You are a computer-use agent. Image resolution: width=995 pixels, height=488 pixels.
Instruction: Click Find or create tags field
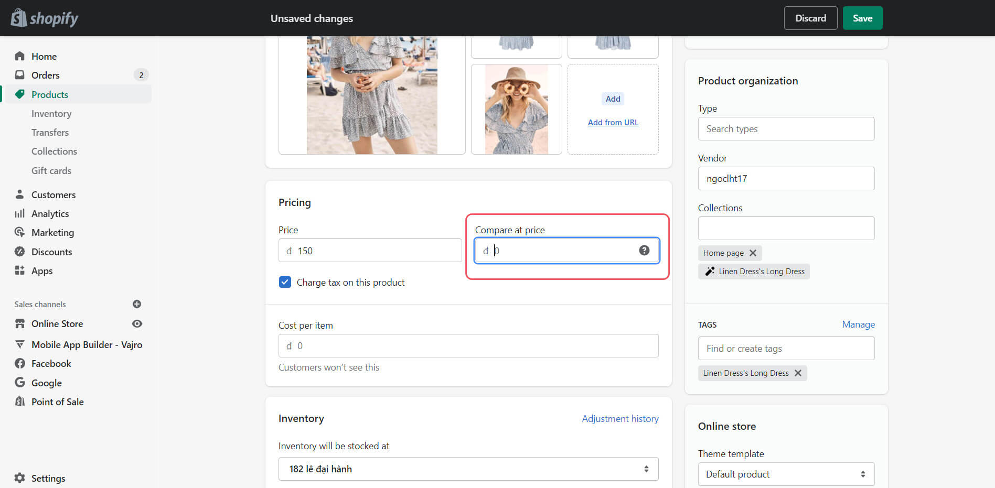pyautogui.click(x=786, y=348)
